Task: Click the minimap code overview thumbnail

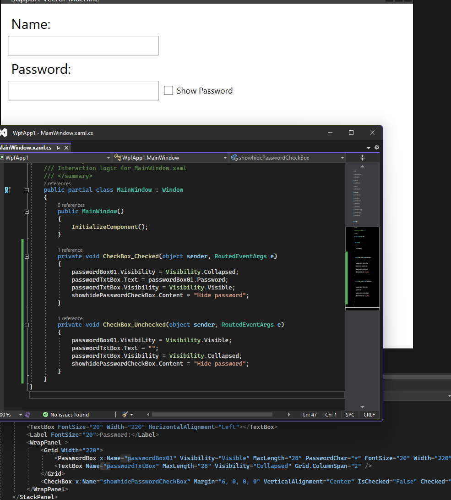Action: [x=362, y=268]
